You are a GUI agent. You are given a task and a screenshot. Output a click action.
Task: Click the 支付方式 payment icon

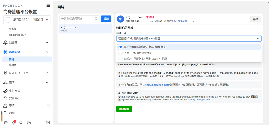click(x=5, y=91)
